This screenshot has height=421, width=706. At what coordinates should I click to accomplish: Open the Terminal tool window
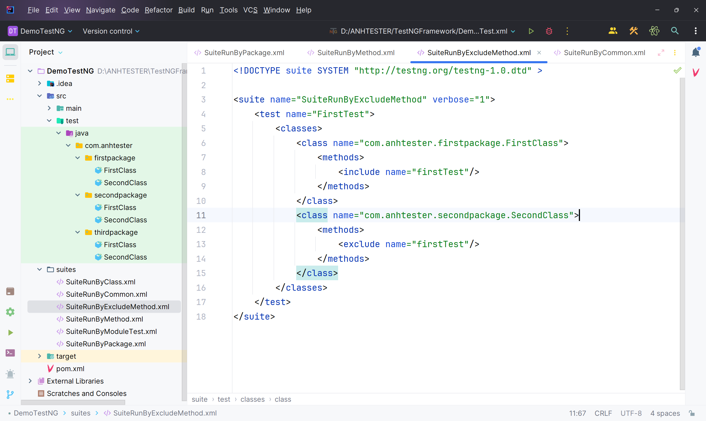(10, 353)
